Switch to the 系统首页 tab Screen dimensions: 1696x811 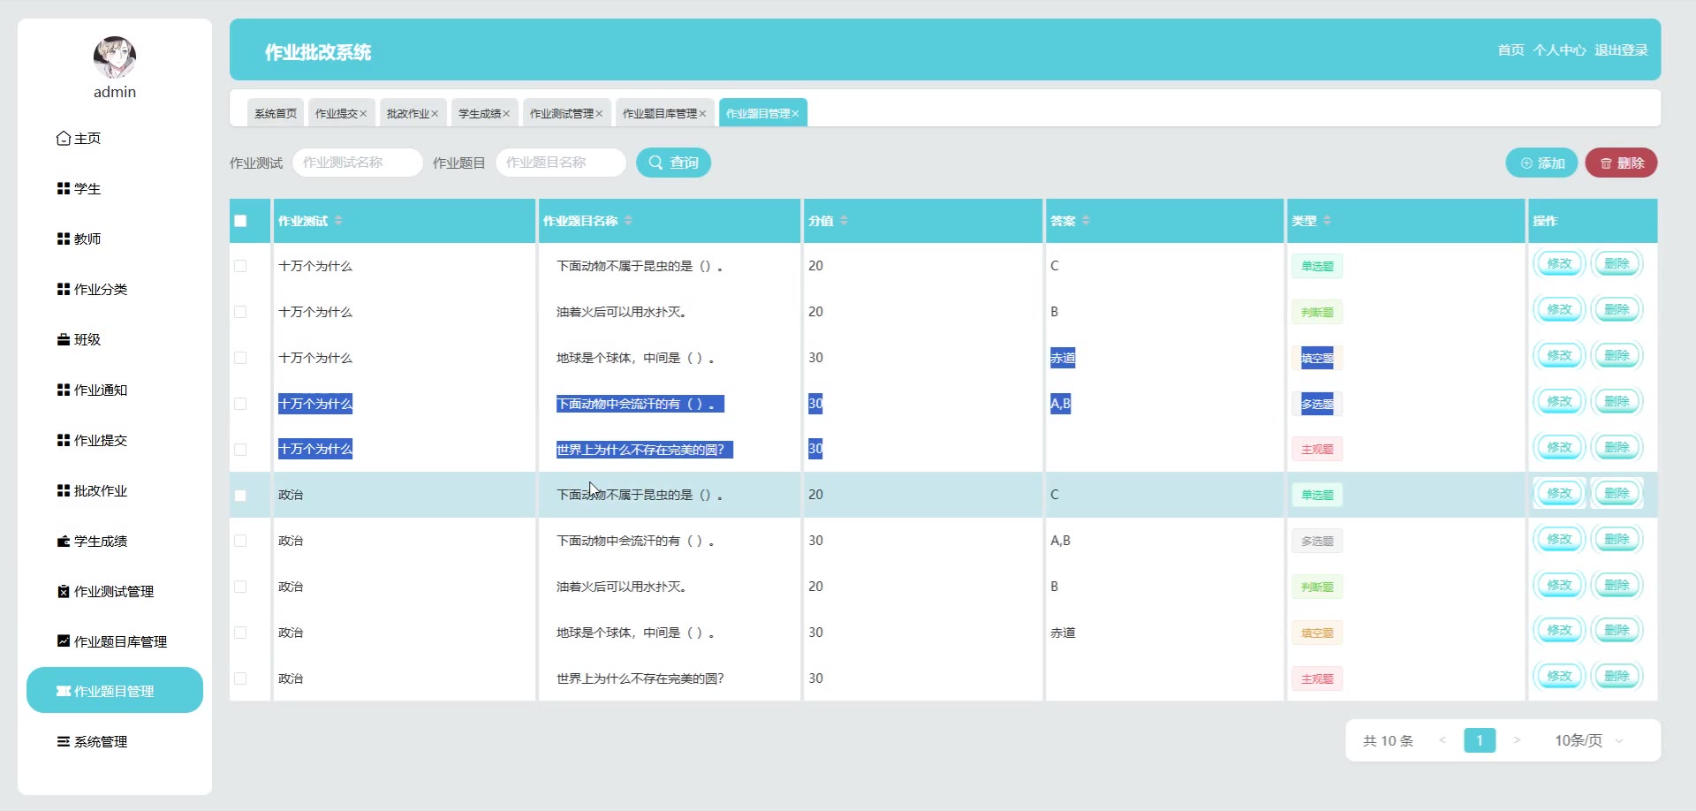(x=276, y=113)
